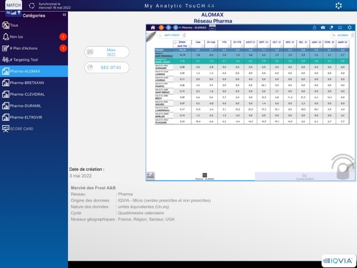
Task: Click the Pharma-BRETAXAN chart icon
Action: [x=5, y=83]
